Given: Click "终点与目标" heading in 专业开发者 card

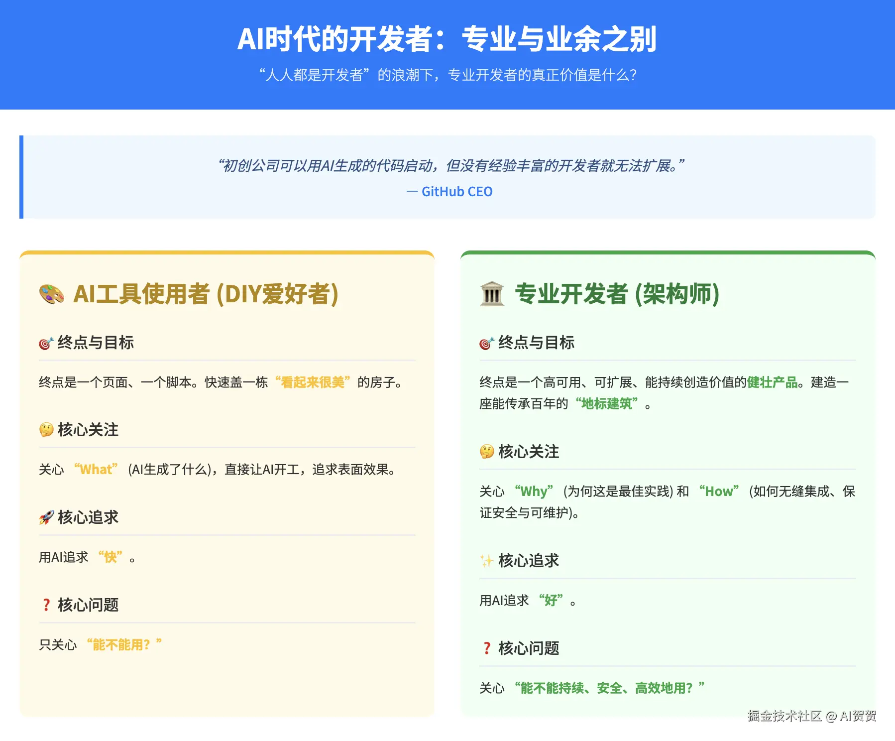Looking at the screenshot, I should pyautogui.click(x=536, y=343).
